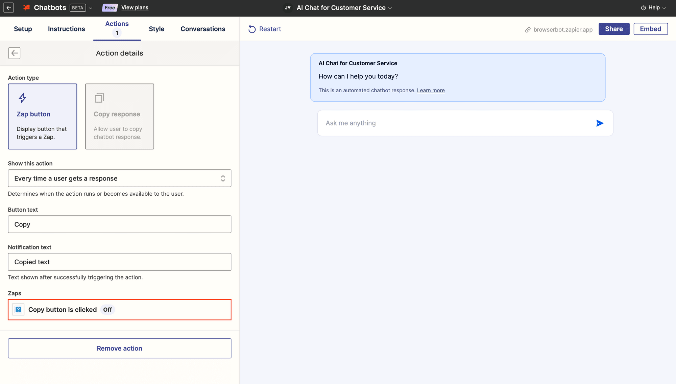The height and width of the screenshot is (384, 676).
Task: Turn on the Copy button is clicked Zap
Action: (x=107, y=309)
